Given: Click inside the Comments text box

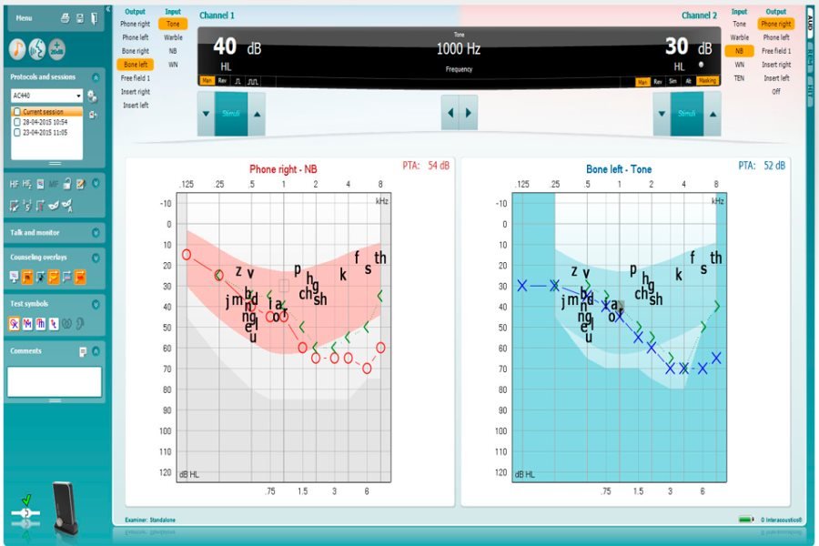Looking at the screenshot, I should point(55,381).
